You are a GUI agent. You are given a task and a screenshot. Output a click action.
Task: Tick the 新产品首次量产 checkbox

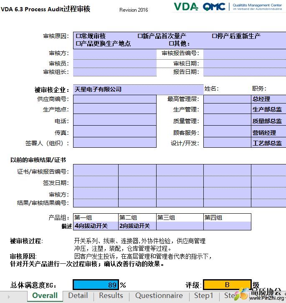[140, 36]
